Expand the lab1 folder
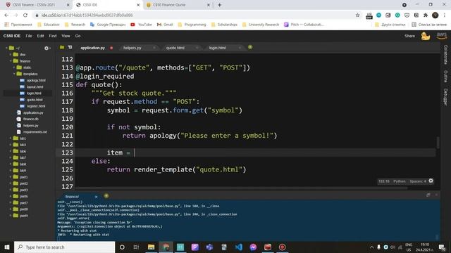 [x=11, y=138]
